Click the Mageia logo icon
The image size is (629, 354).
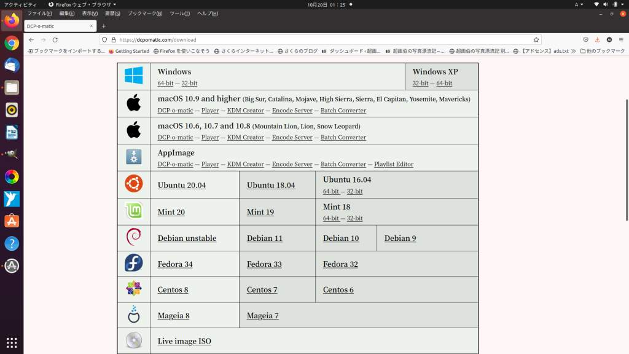pyautogui.click(x=133, y=314)
